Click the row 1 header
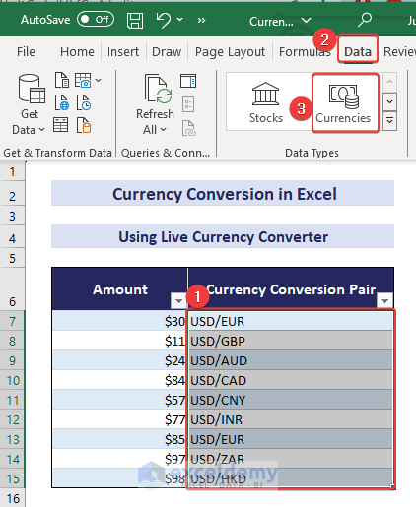This screenshot has width=416, height=507. click(12, 171)
